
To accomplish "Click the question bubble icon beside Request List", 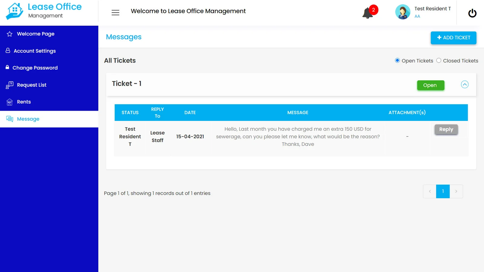I will 9,85.
